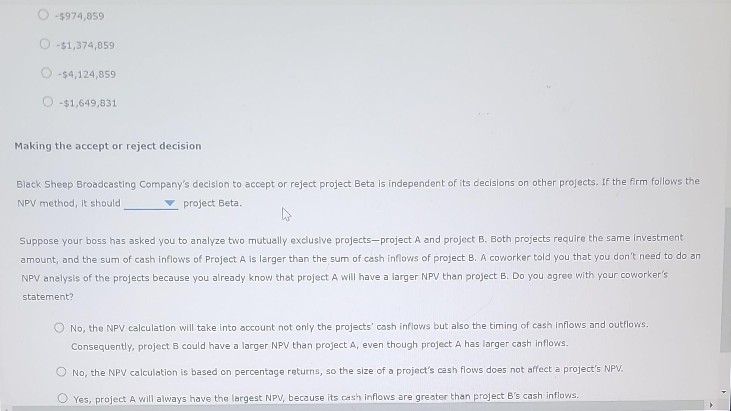Click the blue dropdown triangle after 'it should'
The image size is (731, 411).
pyautogui.click(x=170, y=203)
